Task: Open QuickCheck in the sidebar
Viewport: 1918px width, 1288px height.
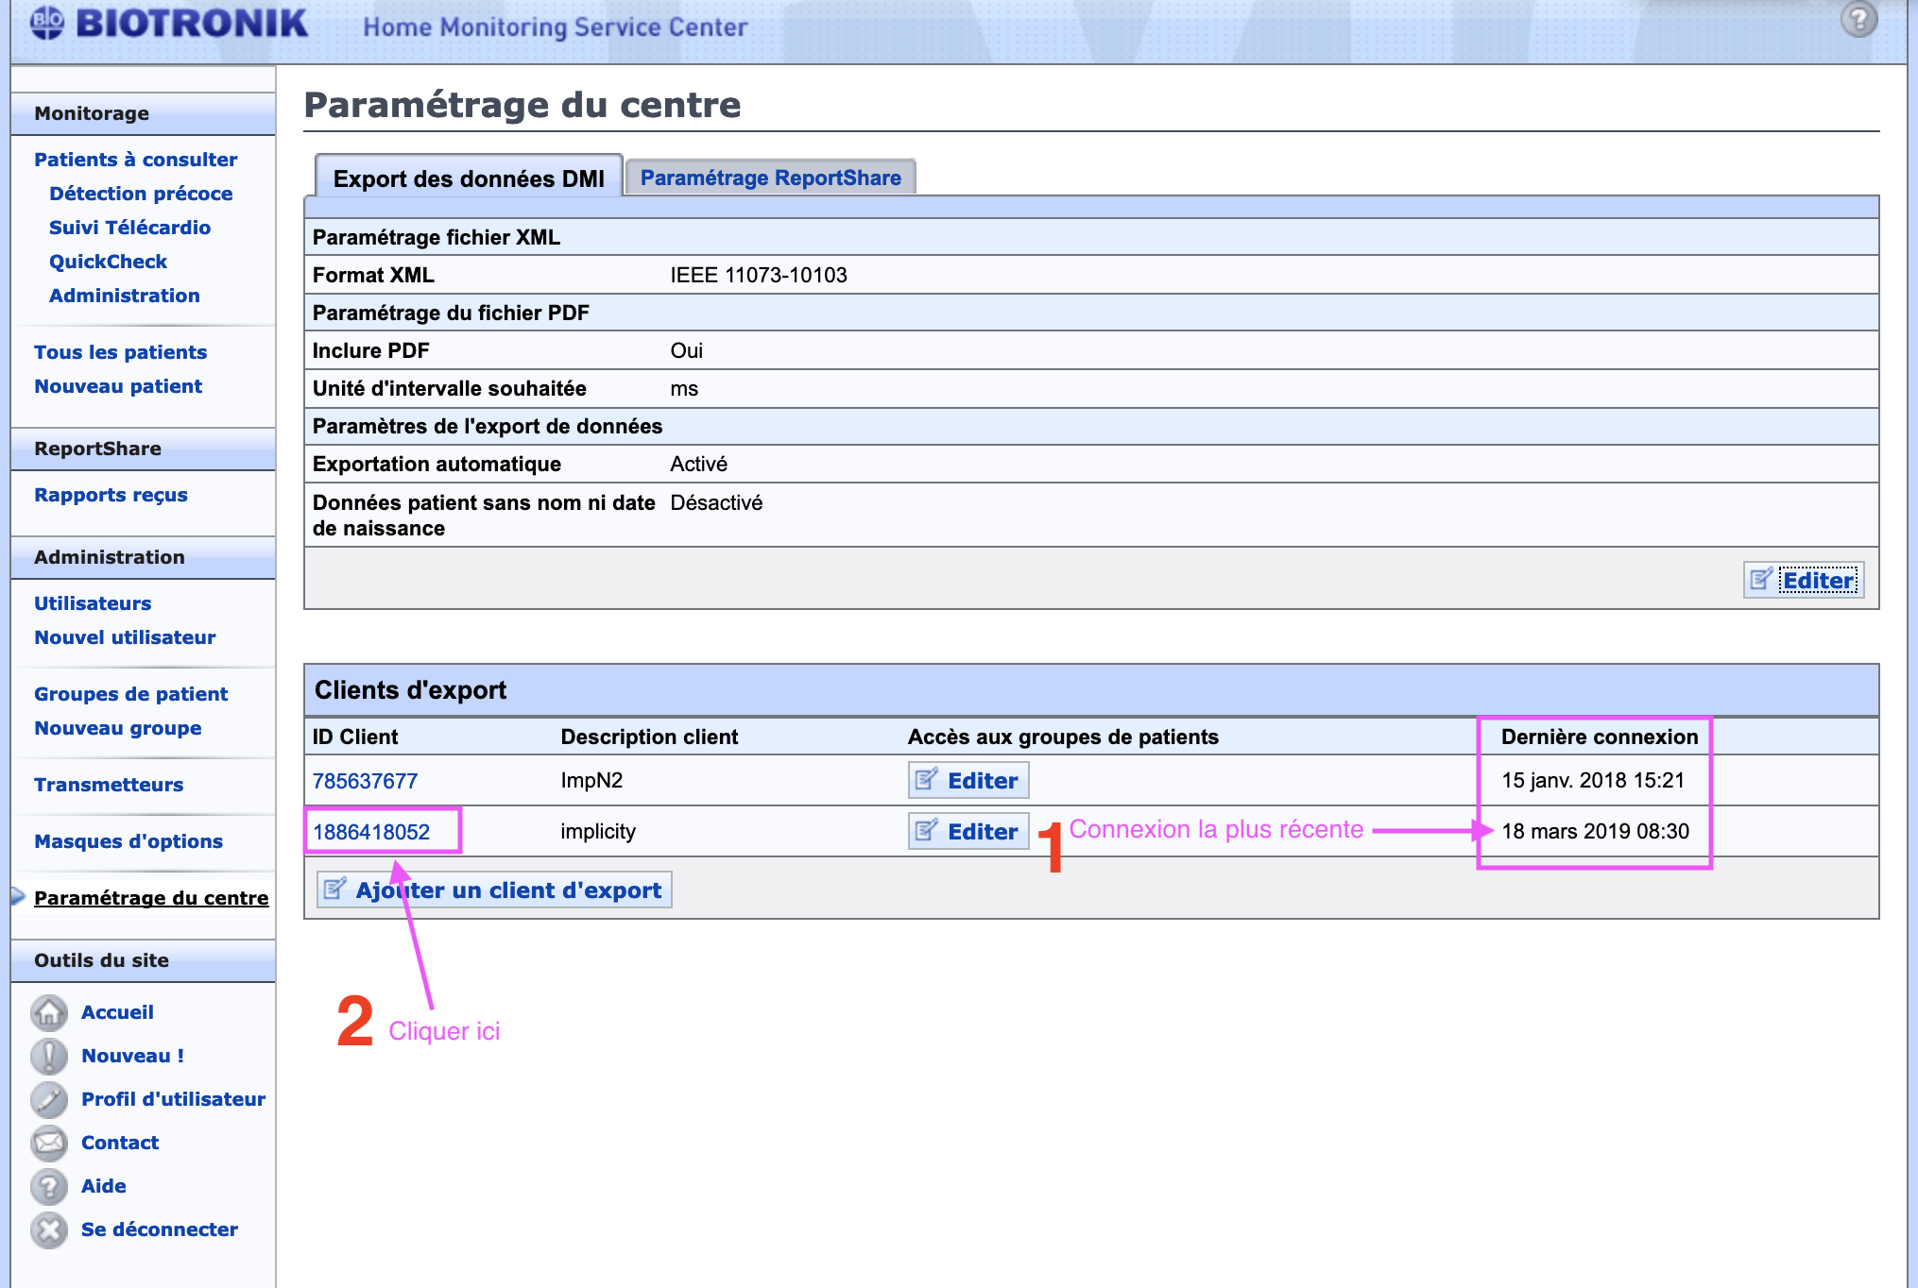Action: [x=108, y=262]
